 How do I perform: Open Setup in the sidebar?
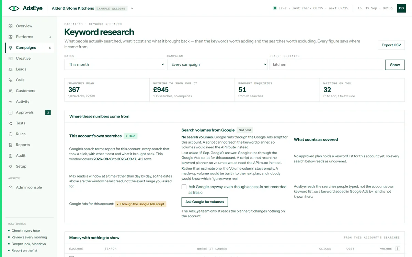30,167
